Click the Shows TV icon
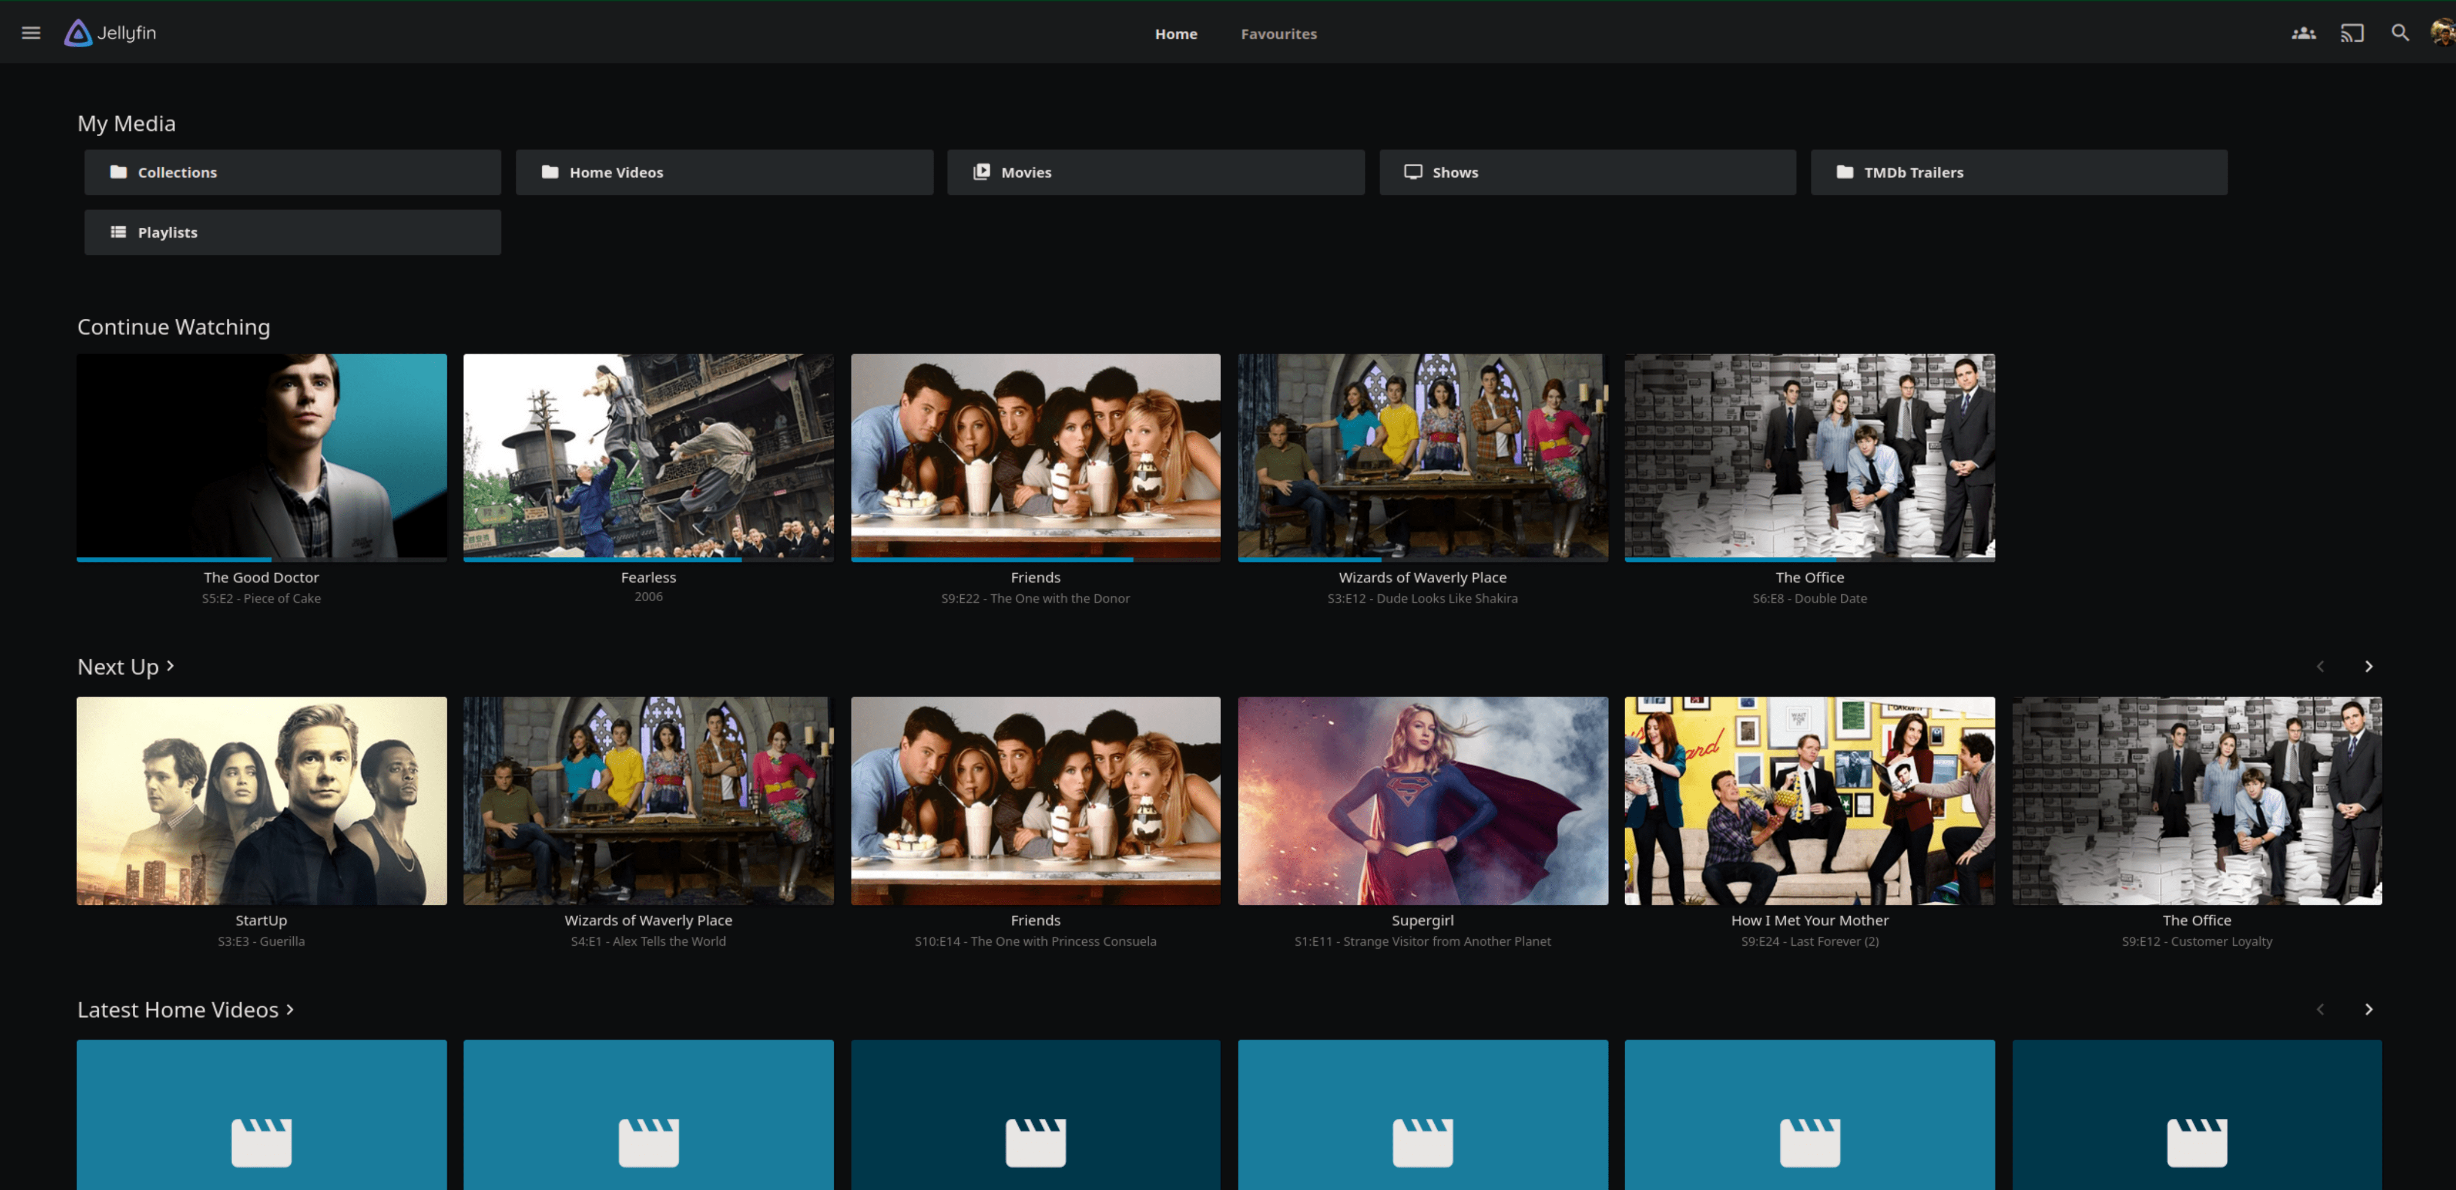The height and width of the screenshot is (1190, 2456). tap(1413, 173)
